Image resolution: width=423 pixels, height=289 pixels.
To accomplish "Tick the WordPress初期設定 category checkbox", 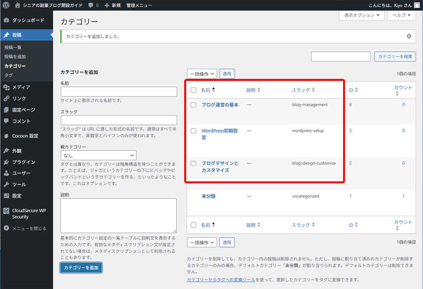I will 193,131.
